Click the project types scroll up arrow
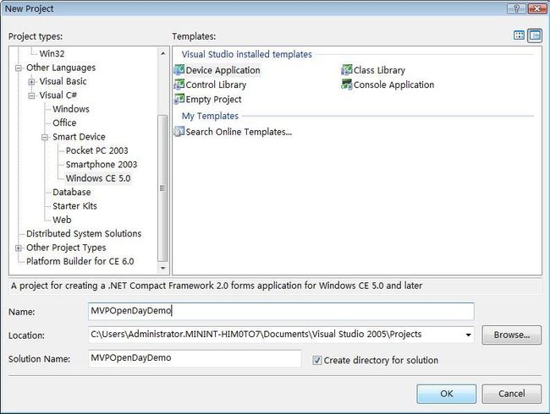This screenshot has height=414, width=550. (x=162, y=53)
